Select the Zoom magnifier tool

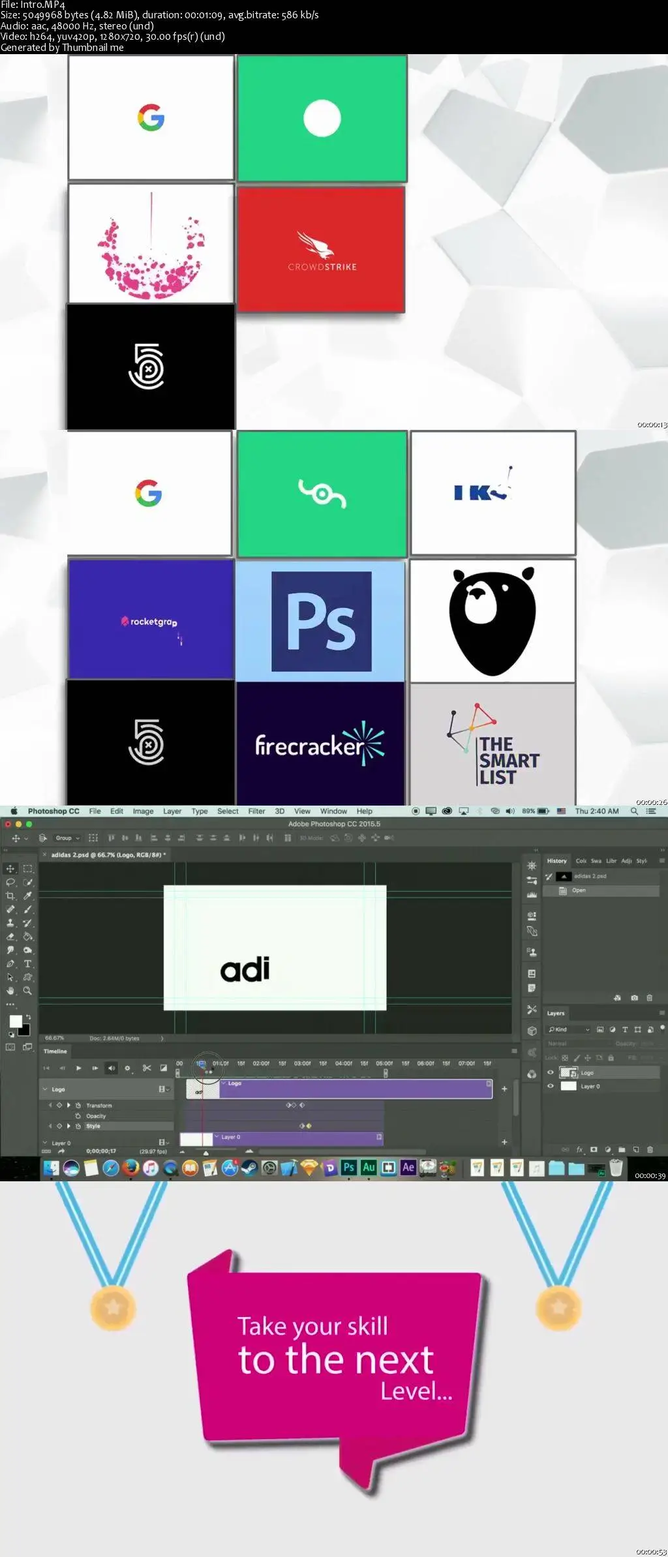pyautogui.click(x=27, y=990)
